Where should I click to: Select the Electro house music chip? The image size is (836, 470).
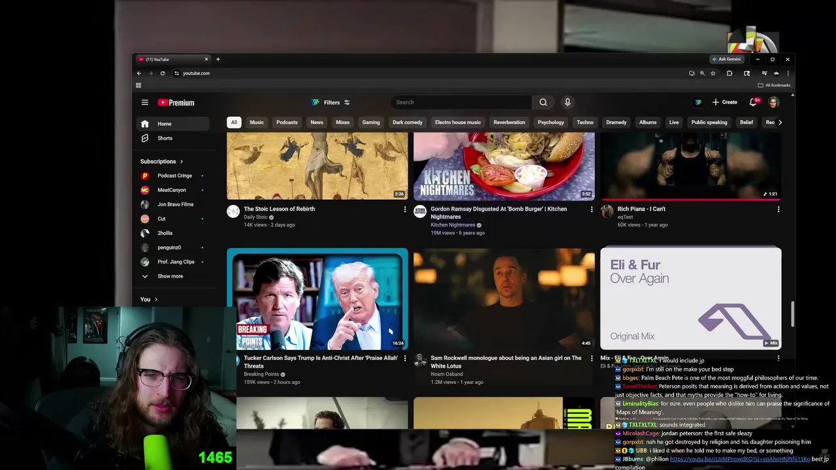pos(458,122)
